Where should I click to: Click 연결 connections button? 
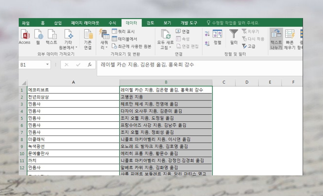[182, 31]
